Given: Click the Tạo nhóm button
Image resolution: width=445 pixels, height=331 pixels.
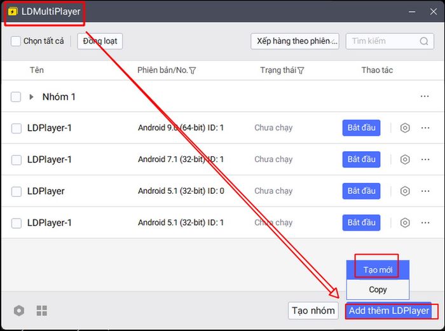Looking at the screenshot, I should [x=313, y=311].
